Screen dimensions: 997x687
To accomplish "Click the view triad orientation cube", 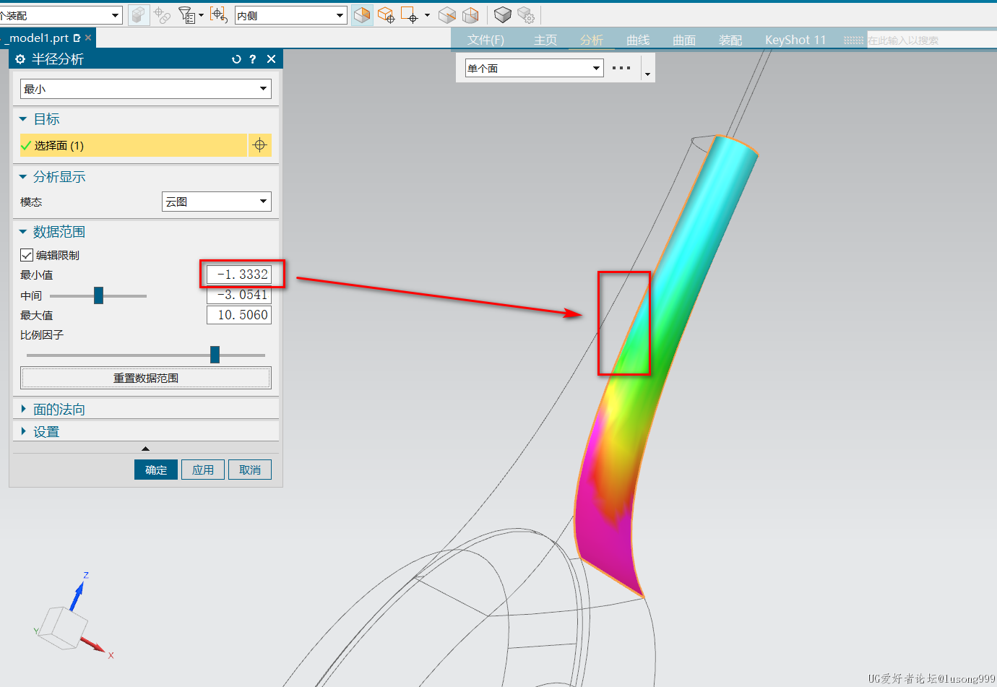I will 62,627.
